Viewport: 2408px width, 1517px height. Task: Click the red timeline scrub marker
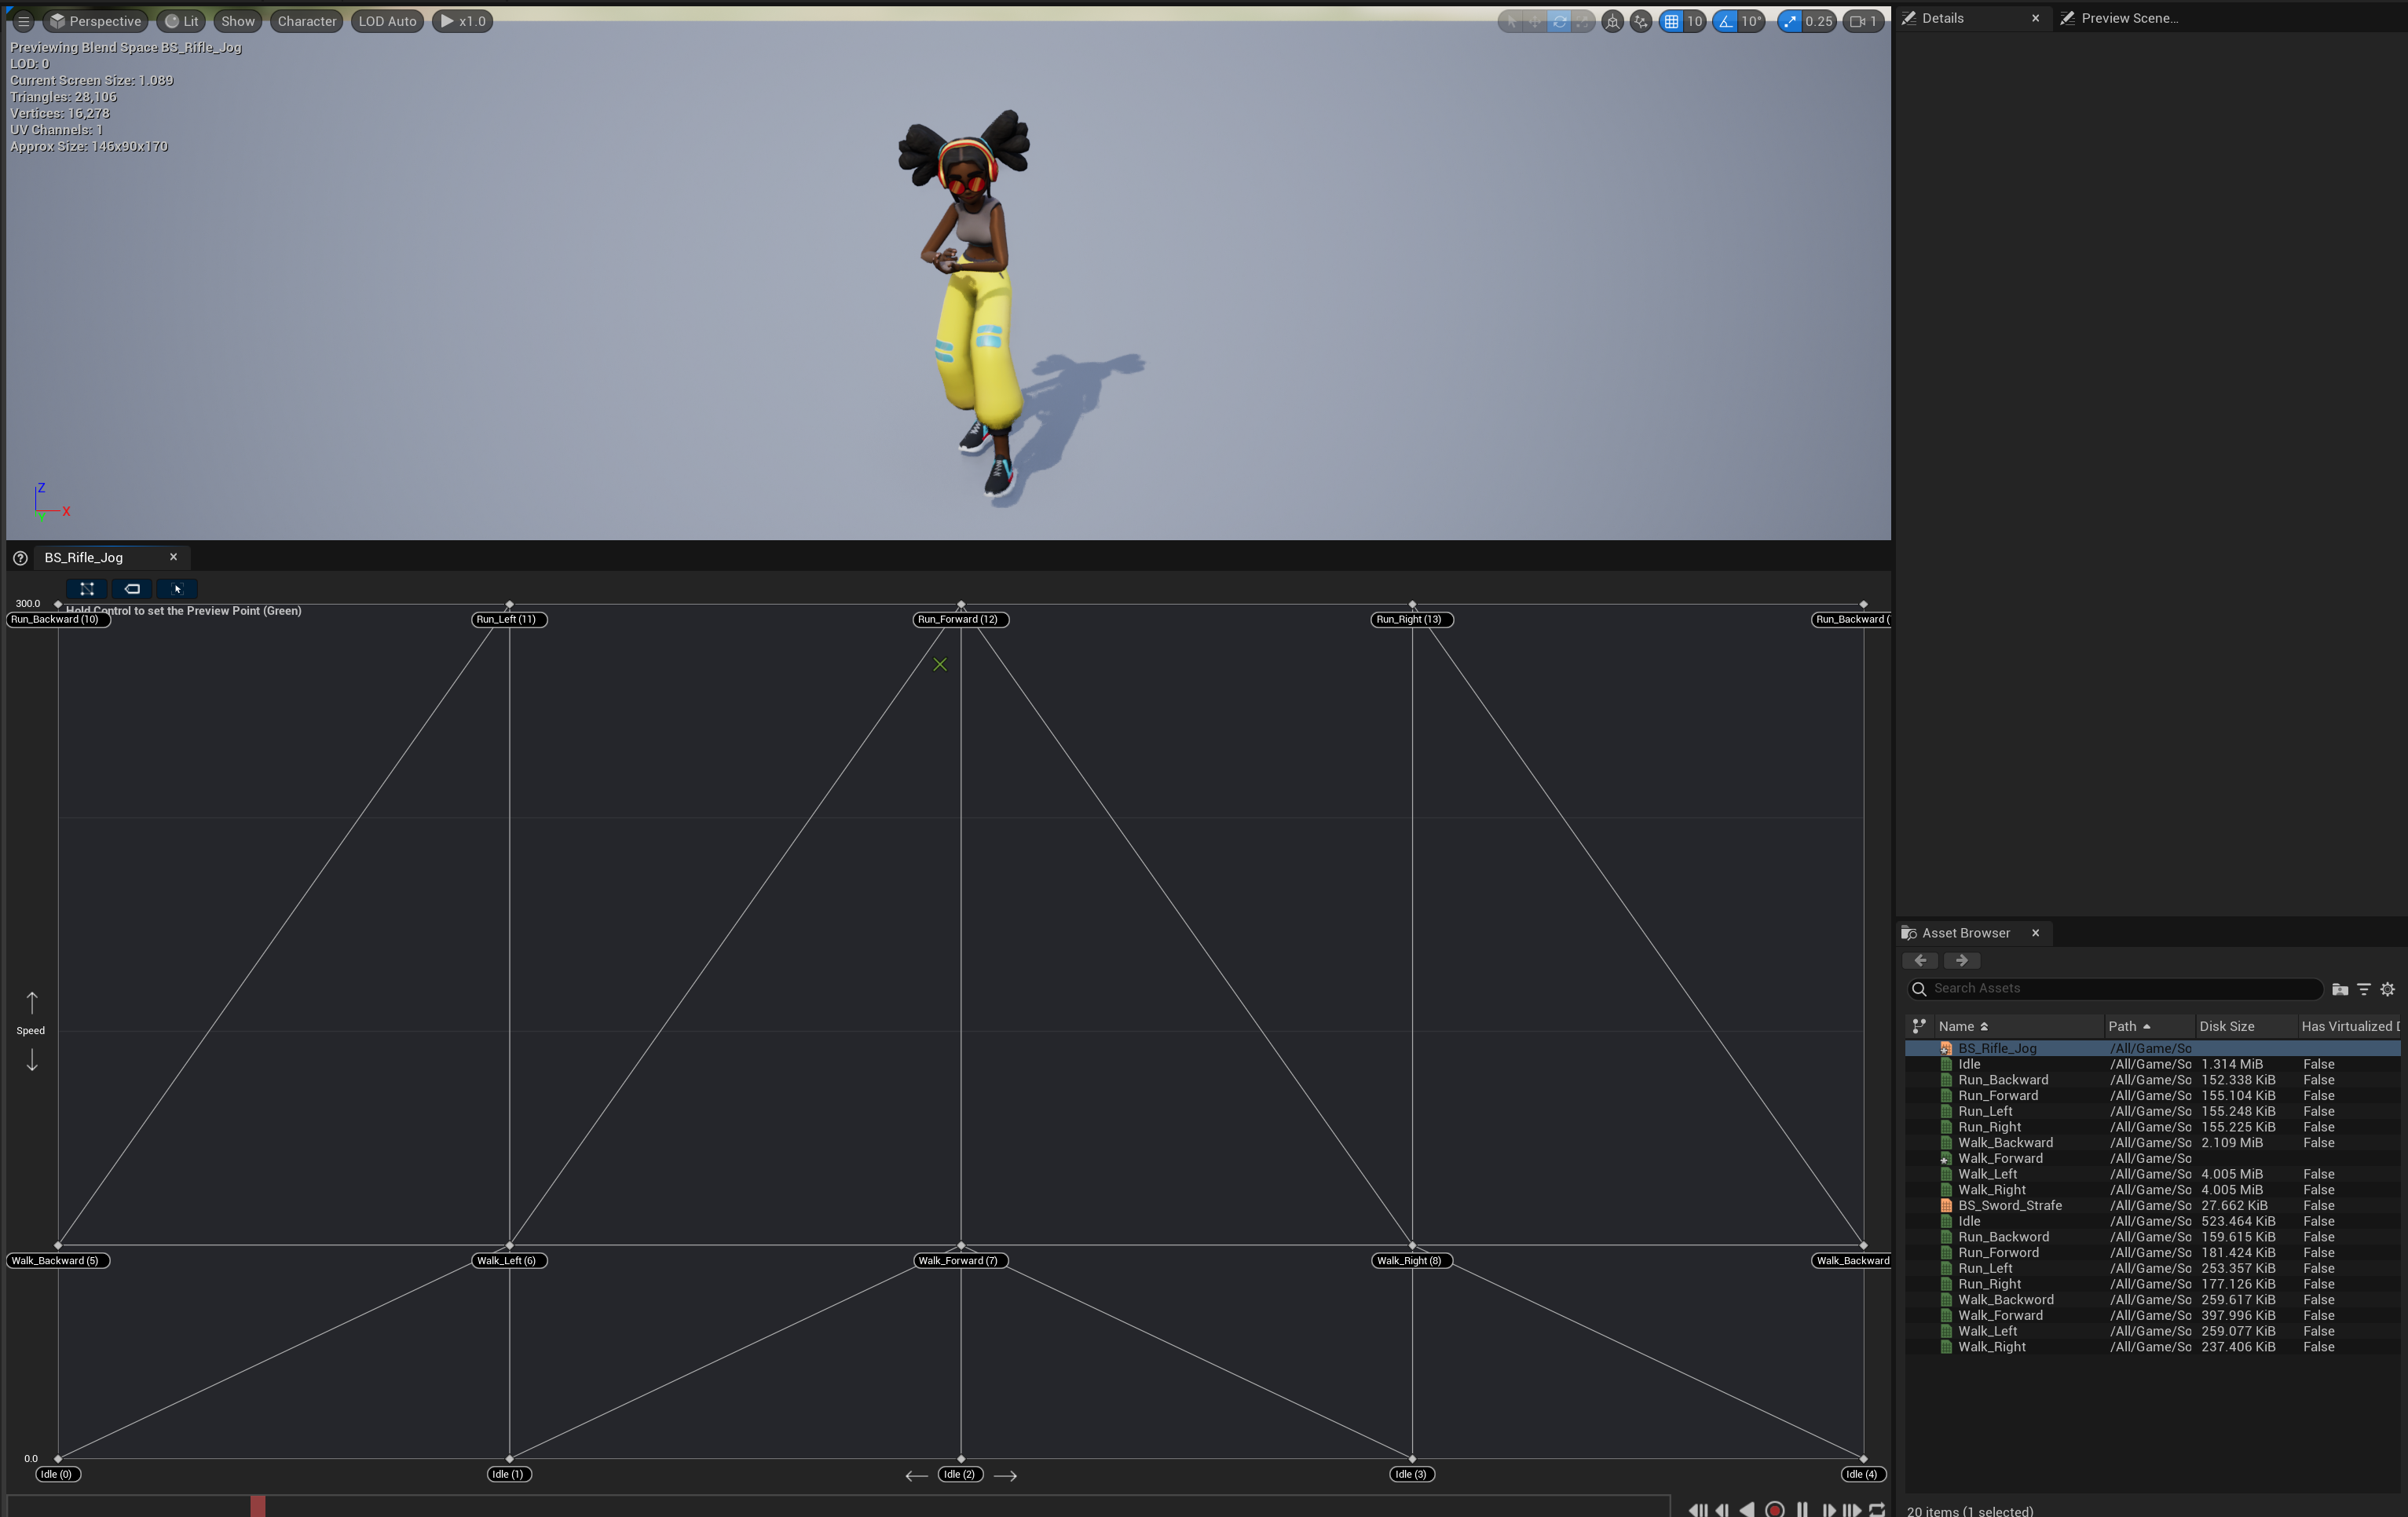tap(258, 1506)
